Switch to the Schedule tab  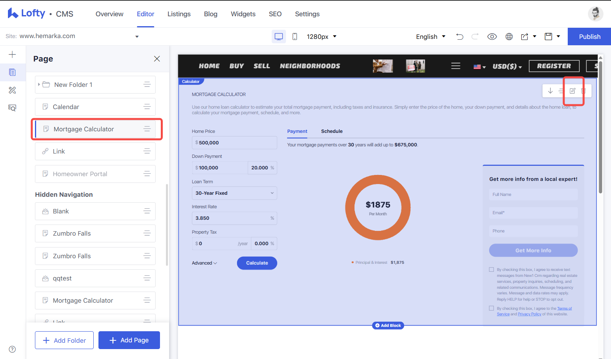pos(332,131)
